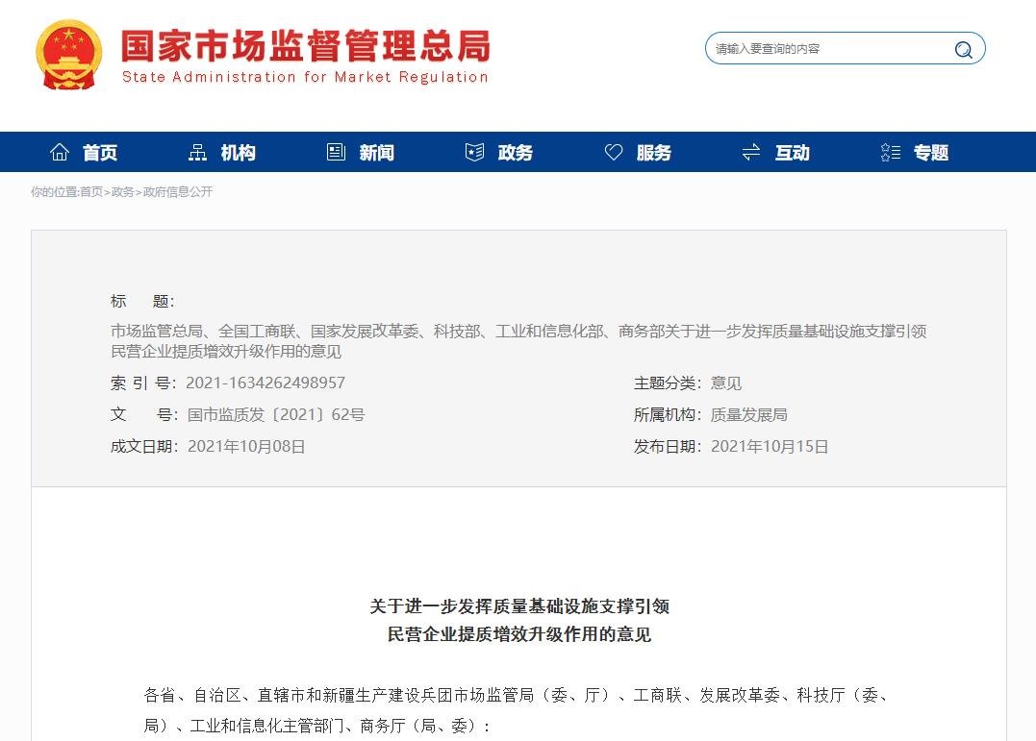
Task: Click the 首页 breadcrumb link
Action: point(92,192)
